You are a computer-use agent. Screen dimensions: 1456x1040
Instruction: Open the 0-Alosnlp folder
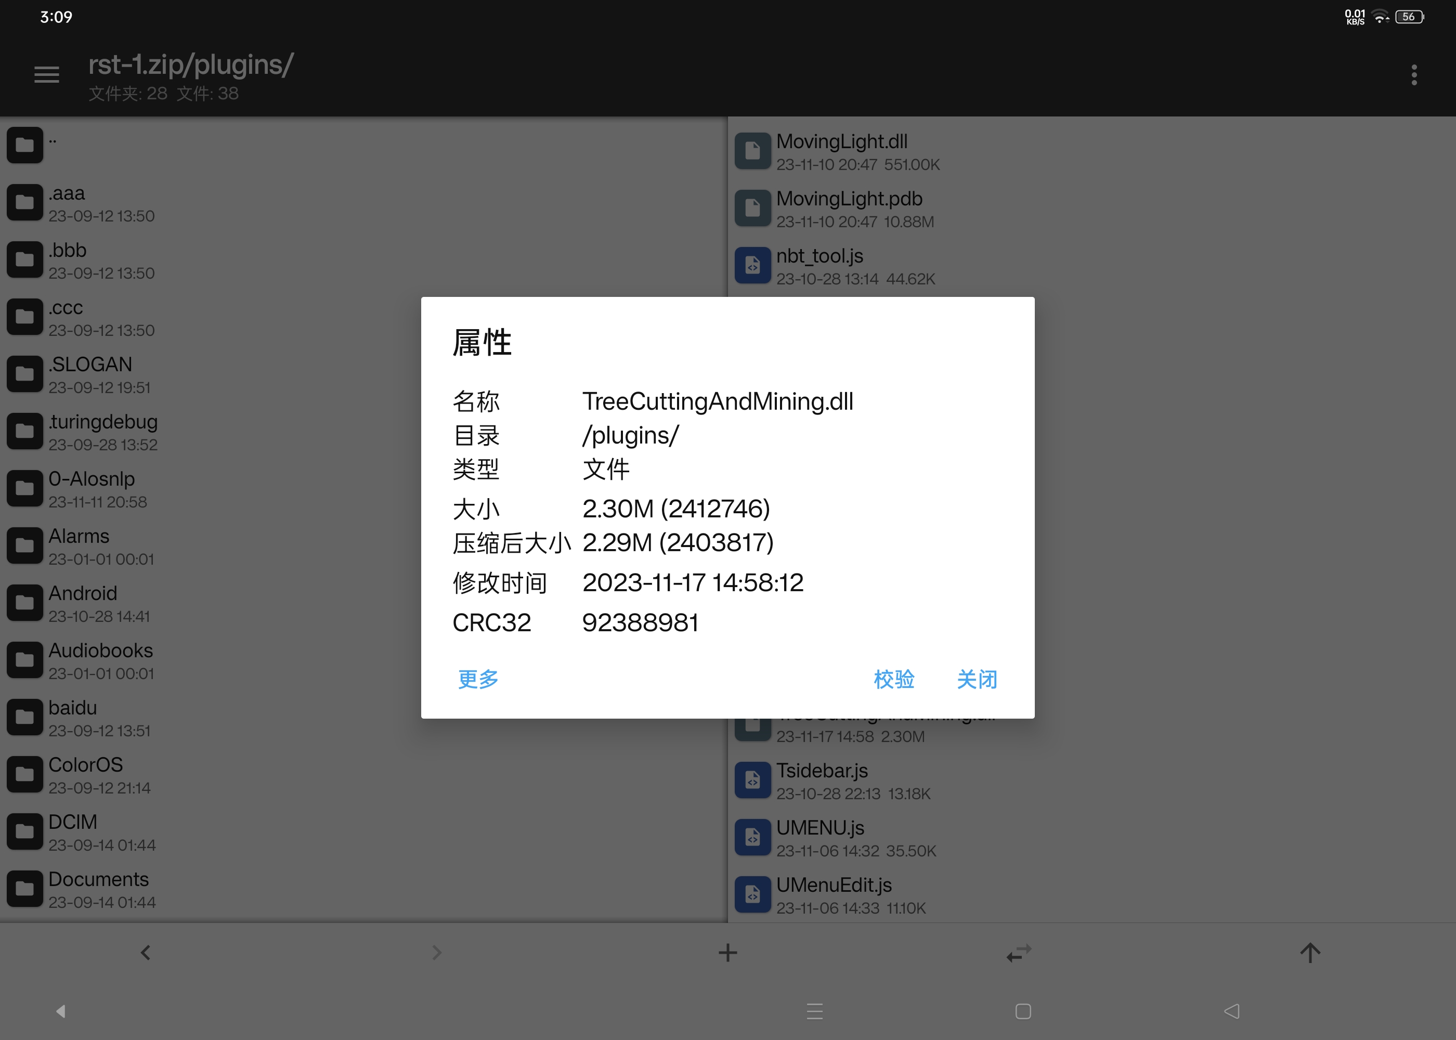tap(363, 489)
